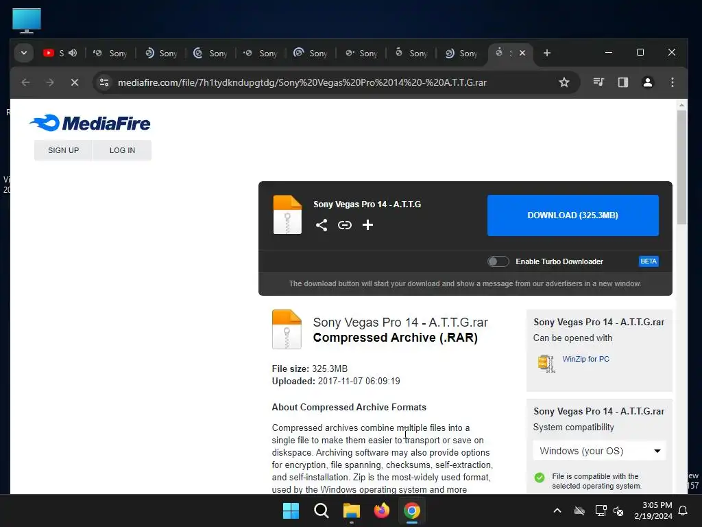Click the time and date in taskbar
This screenshot has width=702, height=527.
(x=653, y=511)
